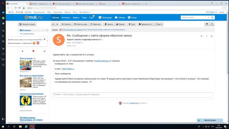Open Facebook Messenger in Opera sidebar
This screenshot has height=129, width=229.
(x=3, y=12)
